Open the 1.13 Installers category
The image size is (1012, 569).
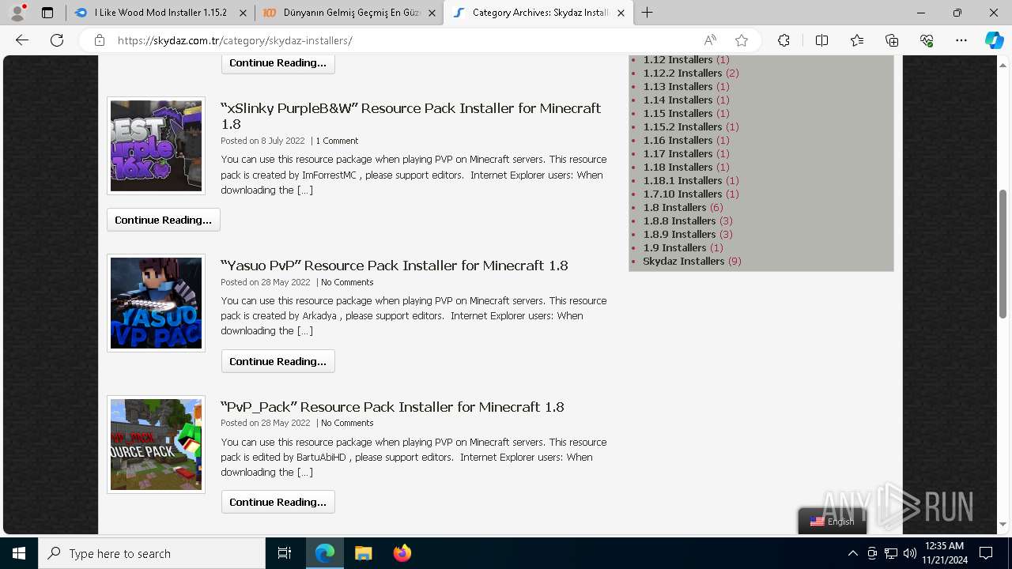coord(678,86)
